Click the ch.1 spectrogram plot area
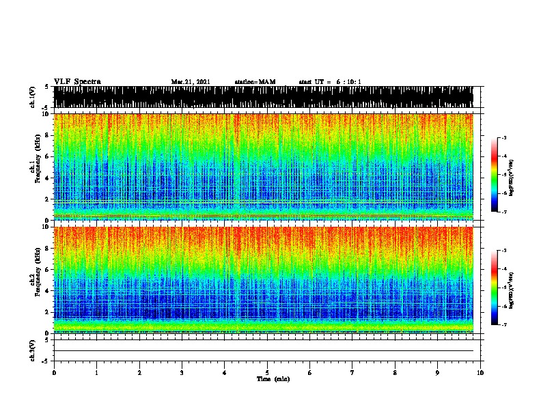Image resolution: width=541 pixels, height=418 pixels. click(x=263, y=167)
